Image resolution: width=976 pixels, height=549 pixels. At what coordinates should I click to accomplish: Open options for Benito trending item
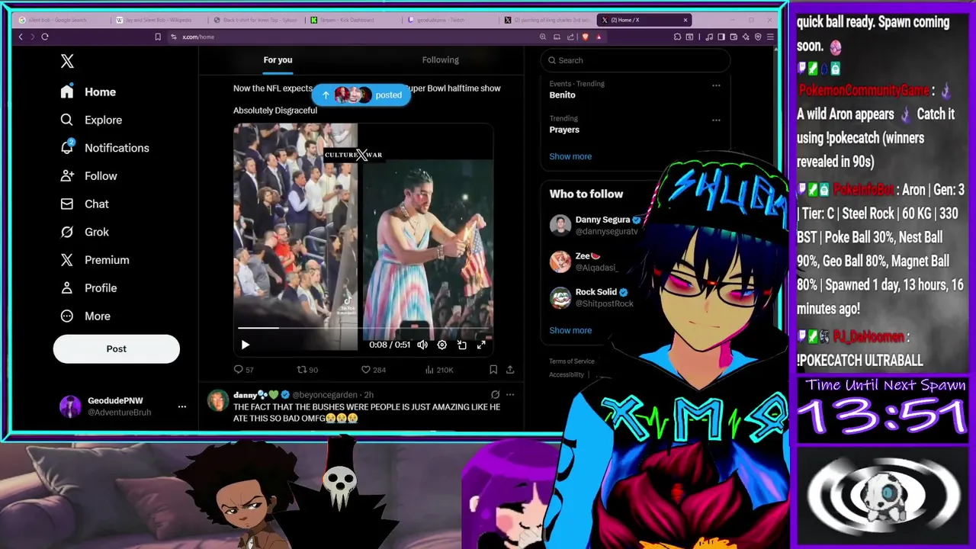point(716,85)
